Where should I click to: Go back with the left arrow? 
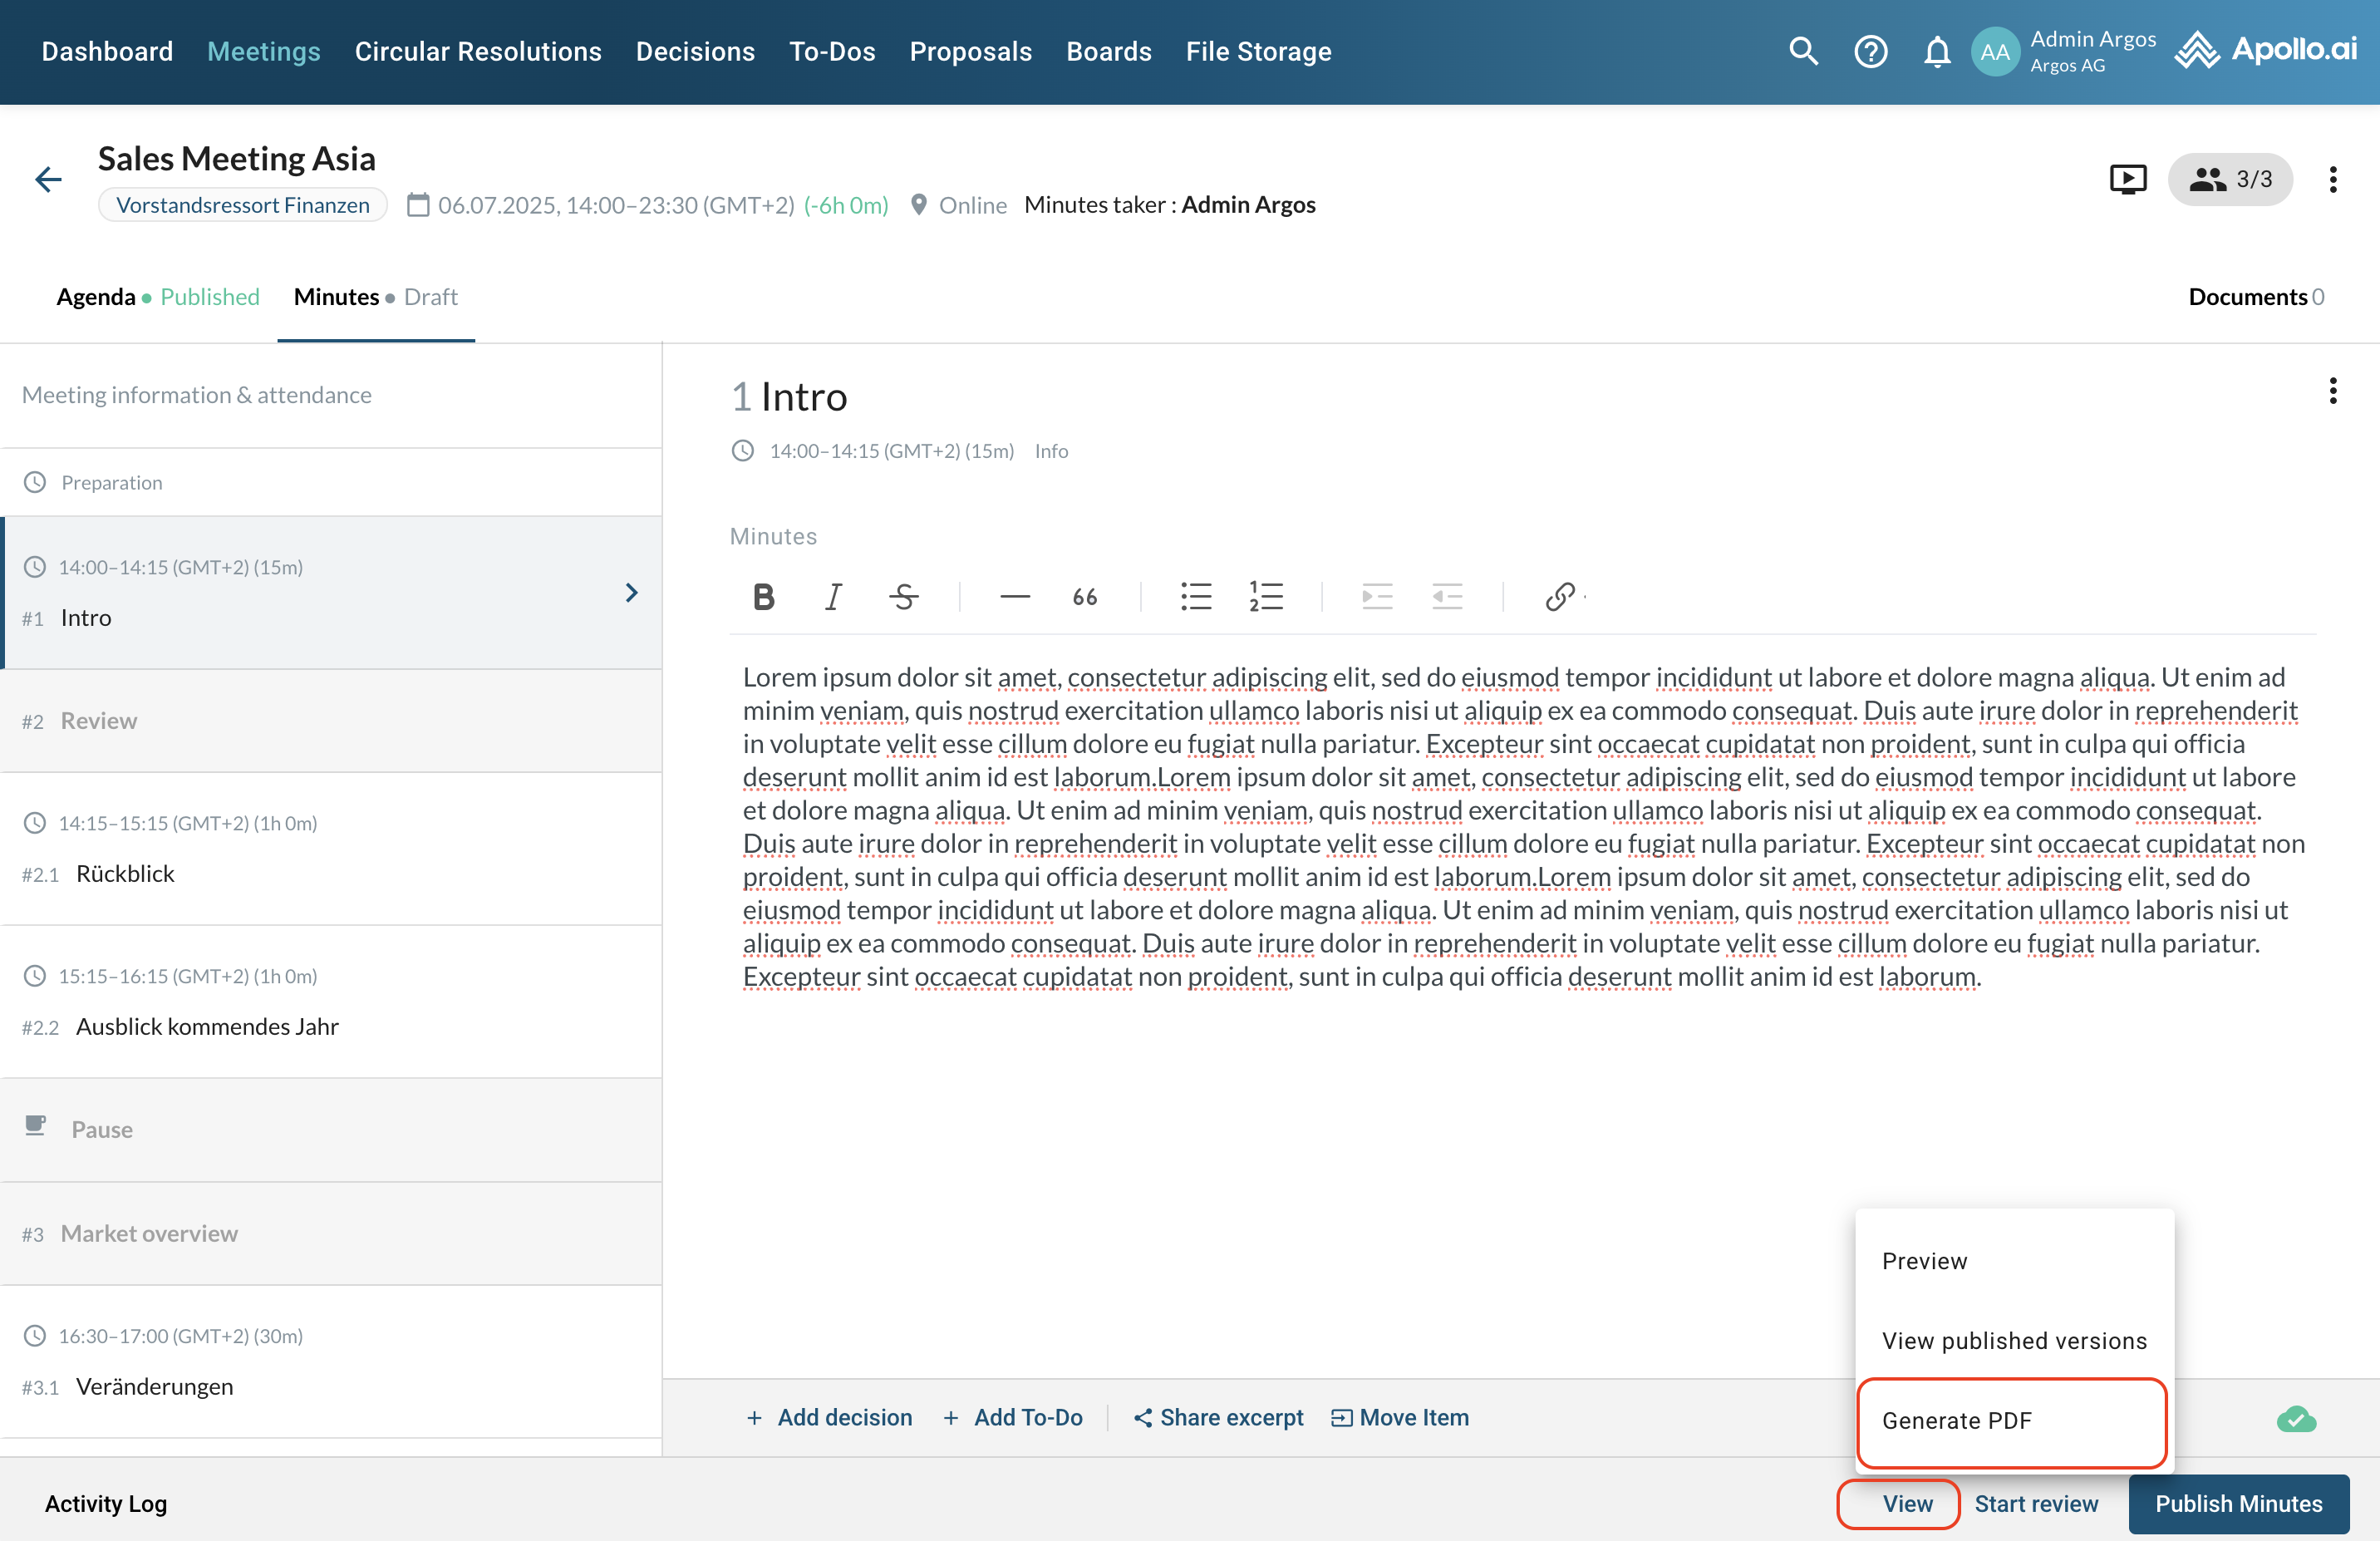48,179
